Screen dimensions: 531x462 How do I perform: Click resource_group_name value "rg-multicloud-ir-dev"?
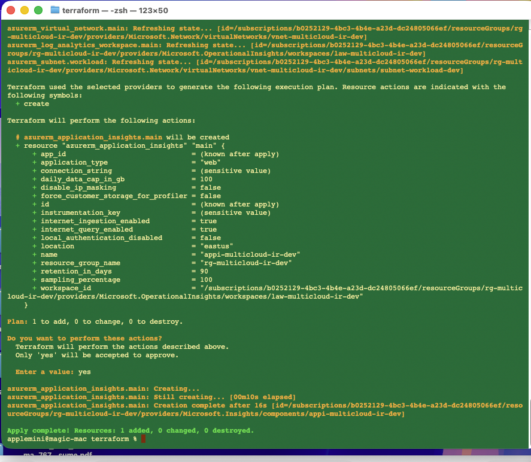click(x=246, y=263)
